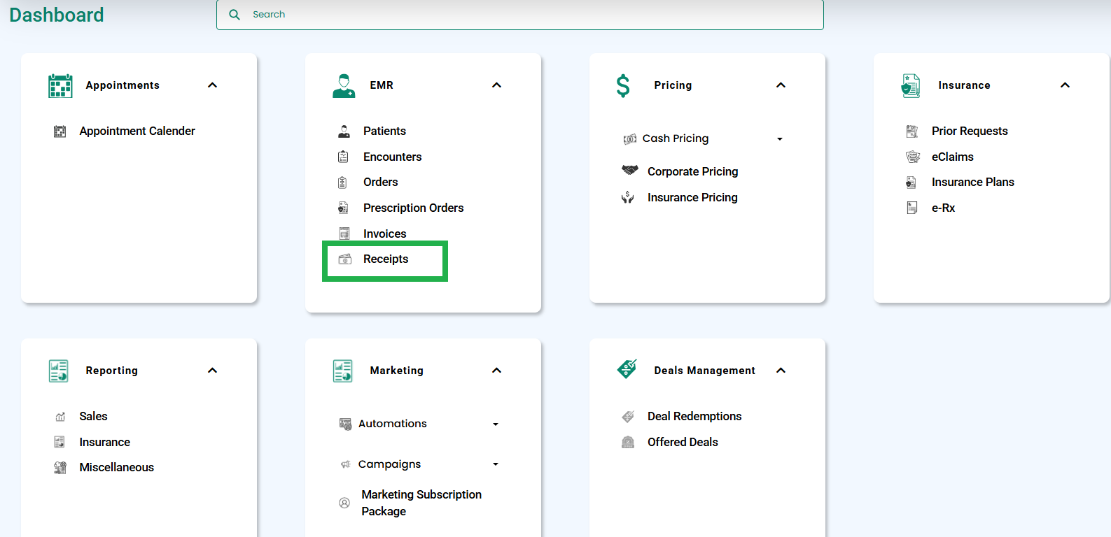Screen dimensions: 1111x537
Task: Open the eClaims link
Action: click(953, 157)
